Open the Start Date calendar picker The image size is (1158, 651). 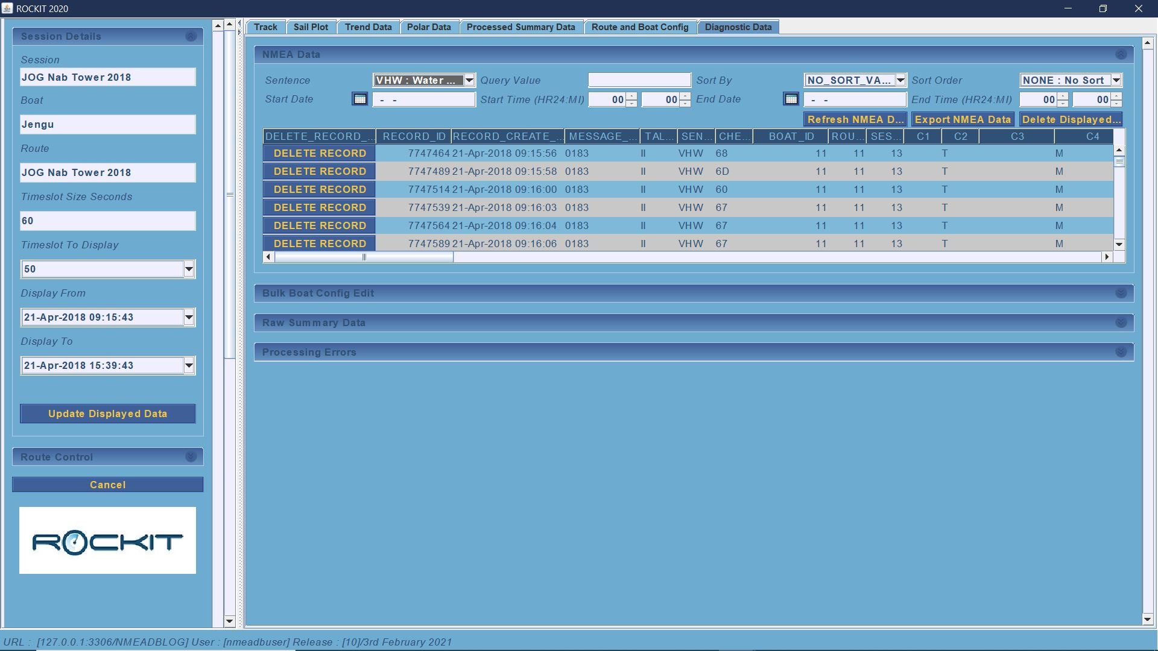tap(359, 99)
